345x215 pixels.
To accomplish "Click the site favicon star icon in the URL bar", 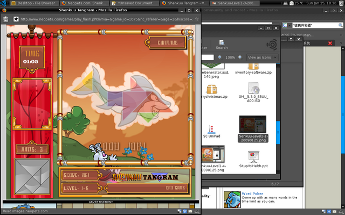I will 16,19.
